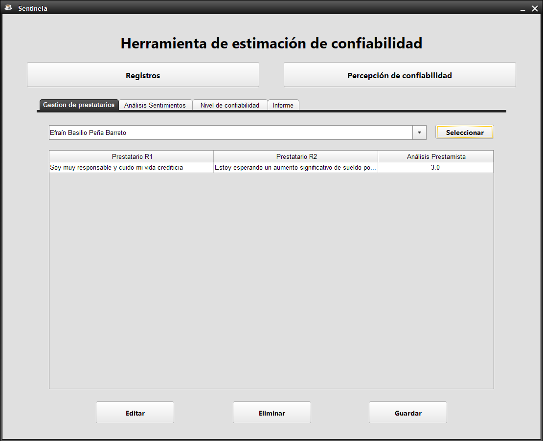The width and height of the screenshot is (543, 441).
Task: Click the Sentinela app icon in title bar
Action: [x=8, y=8]
